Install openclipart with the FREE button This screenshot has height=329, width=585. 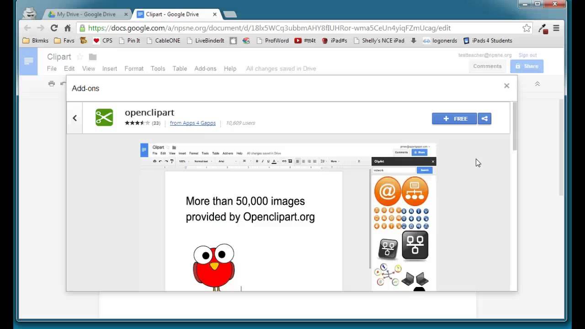click(454, 119)
